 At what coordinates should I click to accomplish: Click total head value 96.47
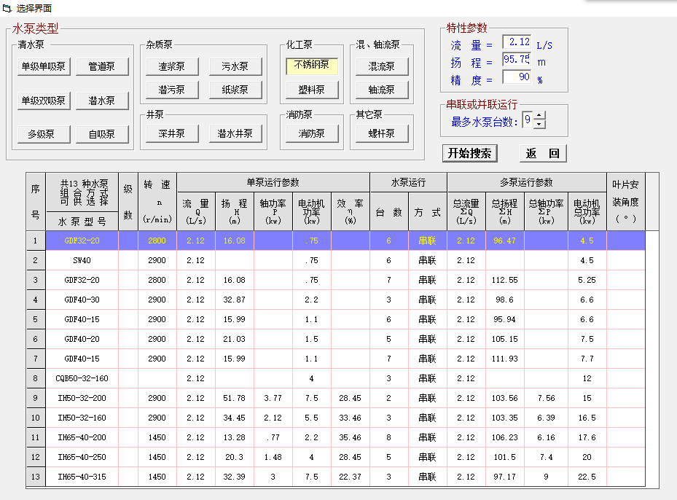(x=505, y=241)
